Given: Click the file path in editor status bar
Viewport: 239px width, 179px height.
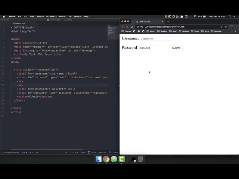Looking at the screenshot, I should click(10, 153).
